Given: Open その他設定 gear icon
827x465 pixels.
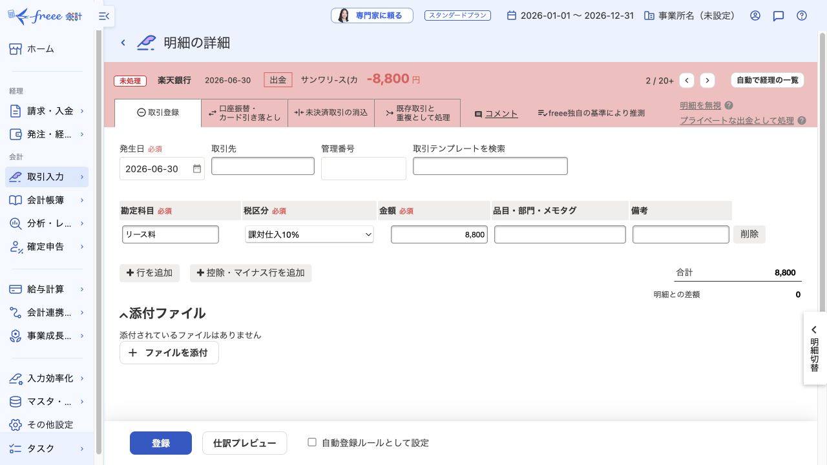Looking at the screenshot, I should point(16,425).
